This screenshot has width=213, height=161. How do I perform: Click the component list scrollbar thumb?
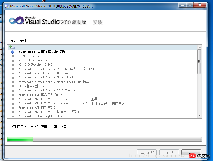(x=199, y=62)
